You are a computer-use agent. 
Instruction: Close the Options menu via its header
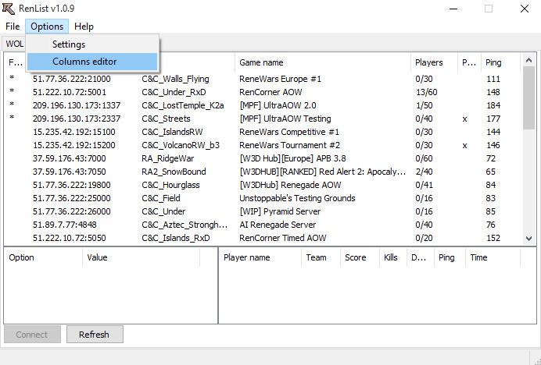47,27
